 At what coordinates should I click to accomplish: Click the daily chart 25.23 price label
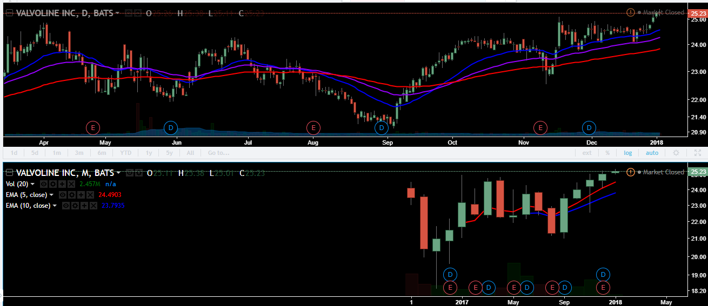click(697, 13)
